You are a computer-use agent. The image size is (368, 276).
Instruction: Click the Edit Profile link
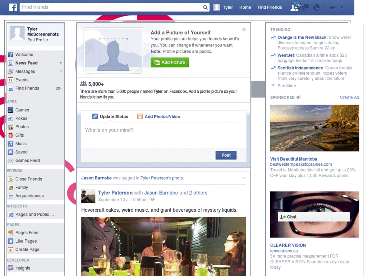pyautogui.click(x=37, y=40)
